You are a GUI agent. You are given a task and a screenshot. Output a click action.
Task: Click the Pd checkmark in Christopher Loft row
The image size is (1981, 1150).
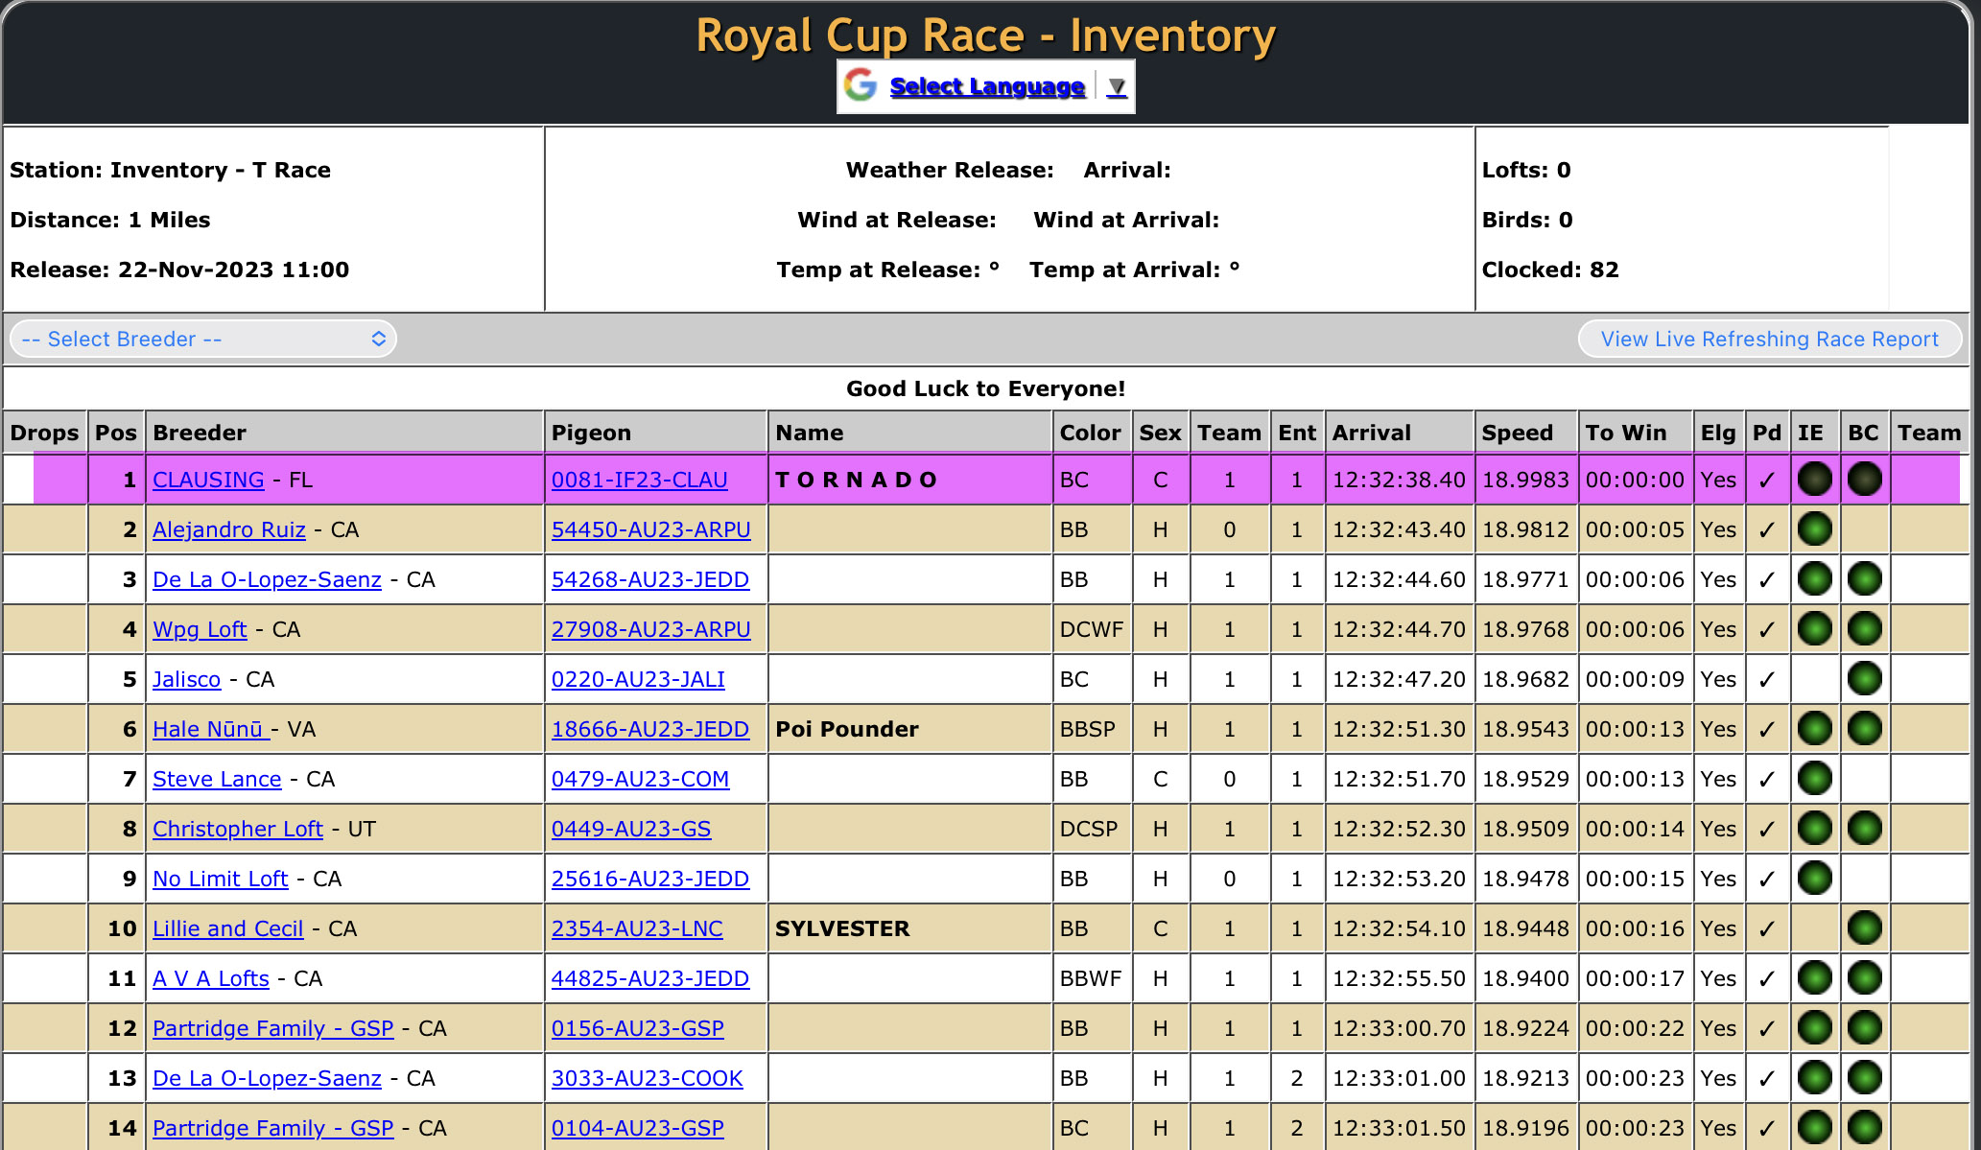pos(1766,830)
